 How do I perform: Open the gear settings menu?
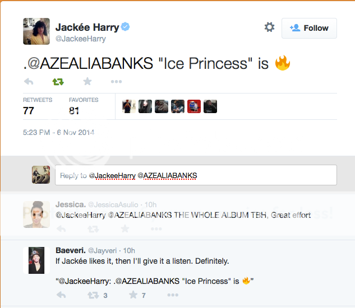[269, 27]
